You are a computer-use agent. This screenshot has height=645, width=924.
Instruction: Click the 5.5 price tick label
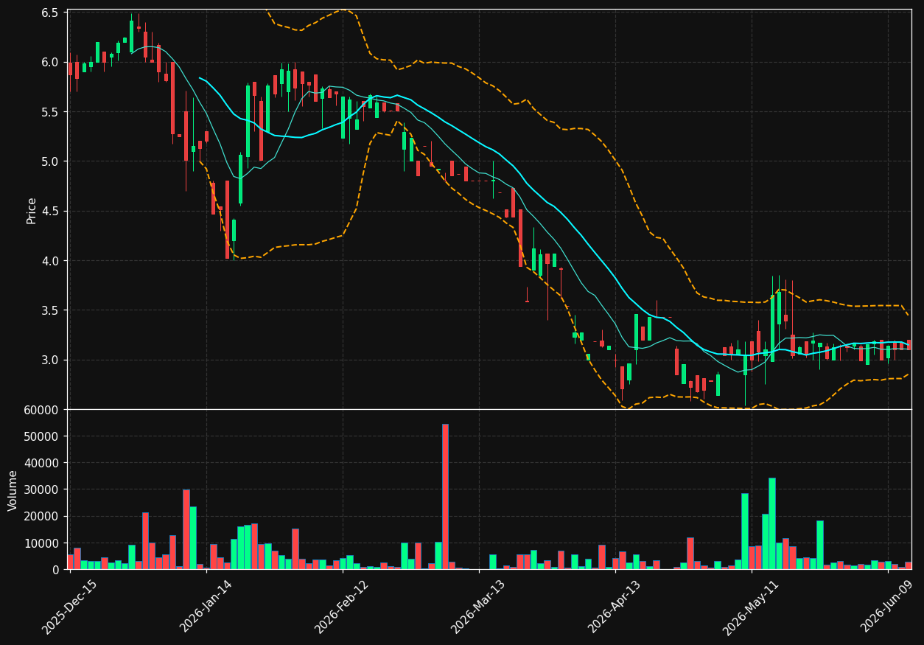52,112
